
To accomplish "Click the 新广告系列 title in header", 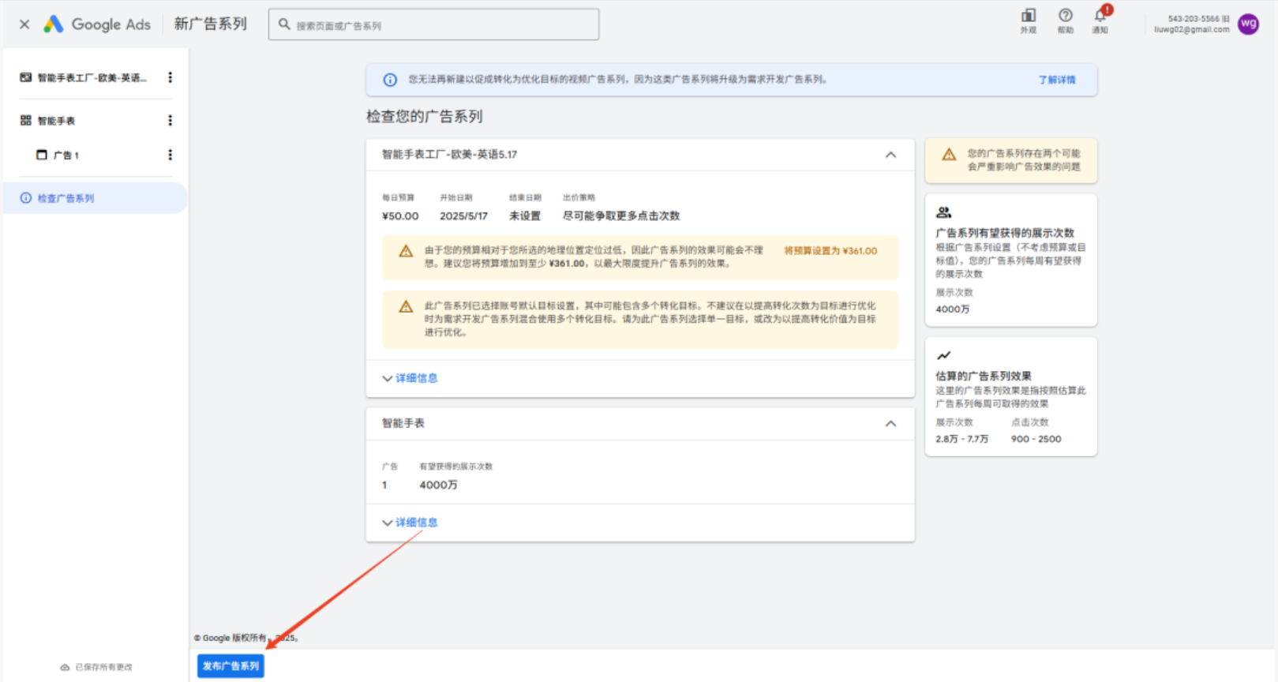I will click(x=210, y=24).
